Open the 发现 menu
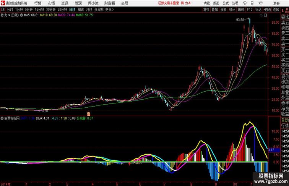This screenshot has width=289, height=186. point(78,3)
